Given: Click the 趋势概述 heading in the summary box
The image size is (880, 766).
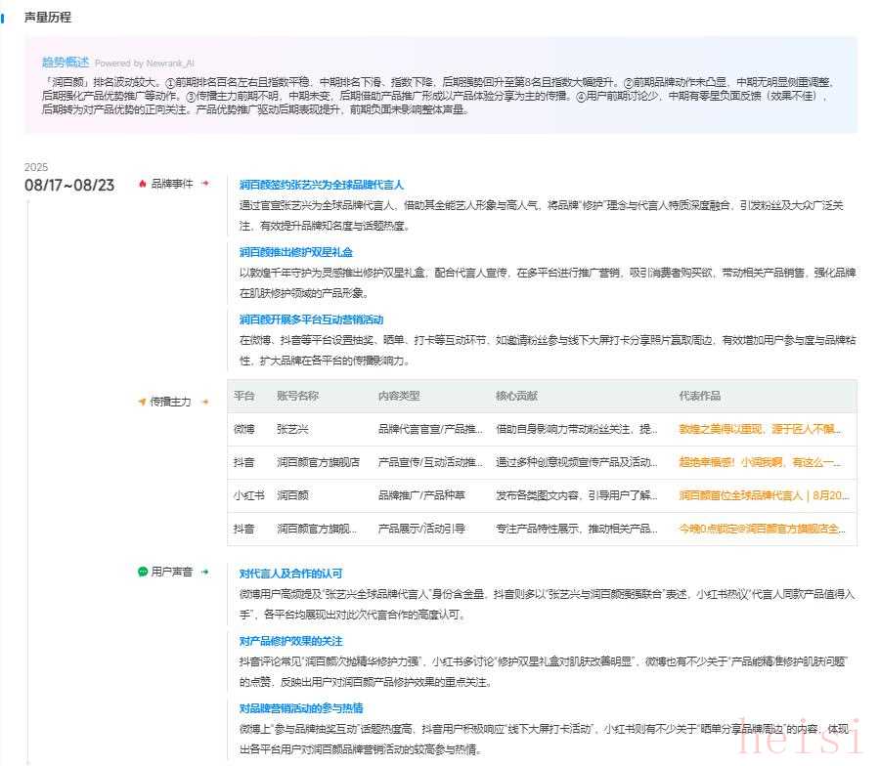Looking at the screenshot, I should 65,63.
